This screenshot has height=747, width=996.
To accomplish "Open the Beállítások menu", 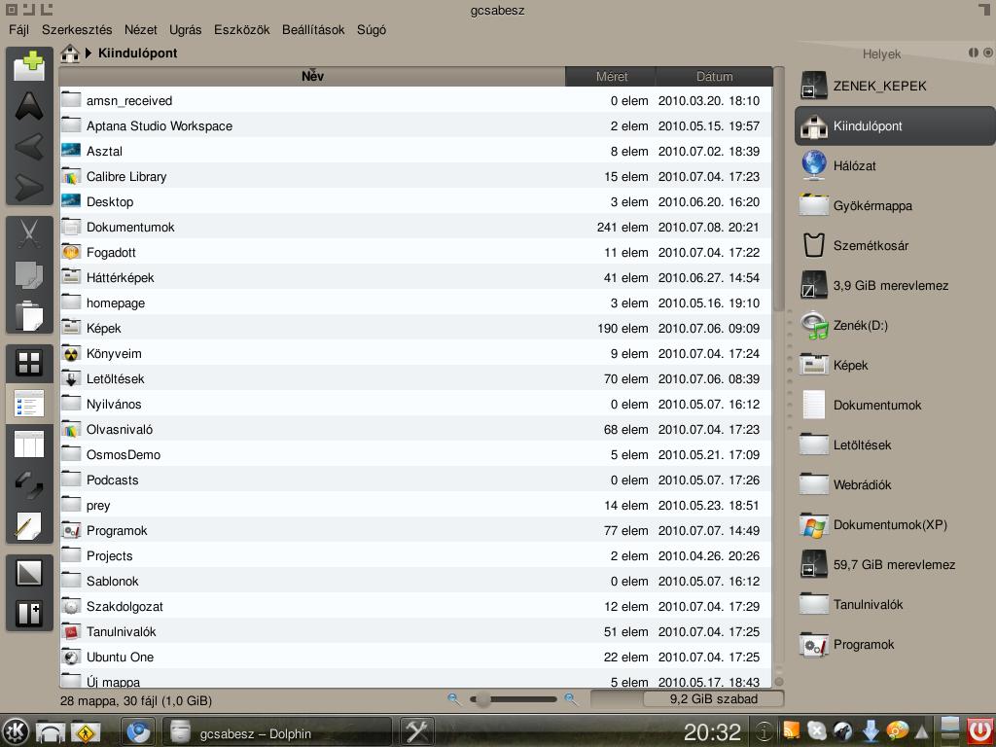I will point(313,30).
